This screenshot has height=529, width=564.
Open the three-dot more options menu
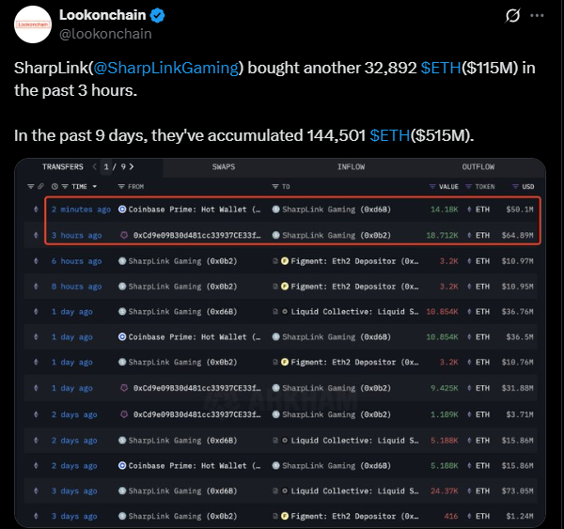tap(537, 15)
